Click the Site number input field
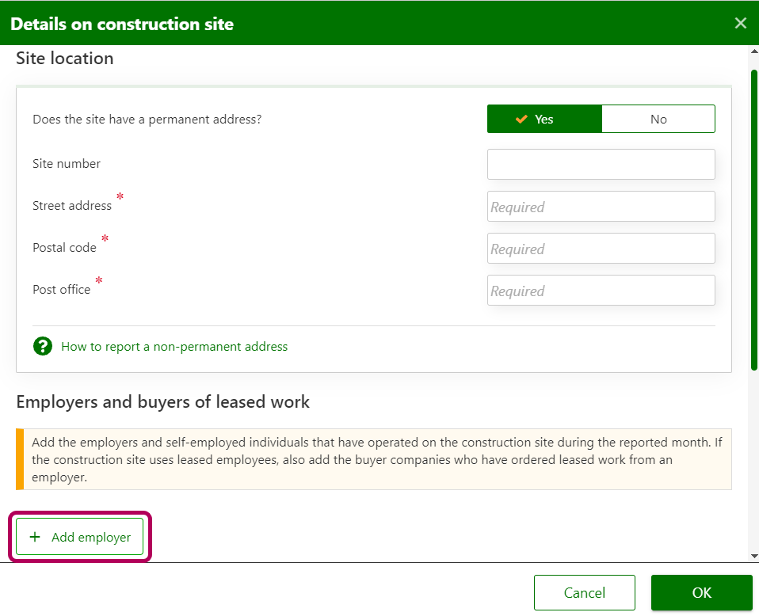This screenshot has width=759, height=616. pyautogui.click(x=601, y=164)
